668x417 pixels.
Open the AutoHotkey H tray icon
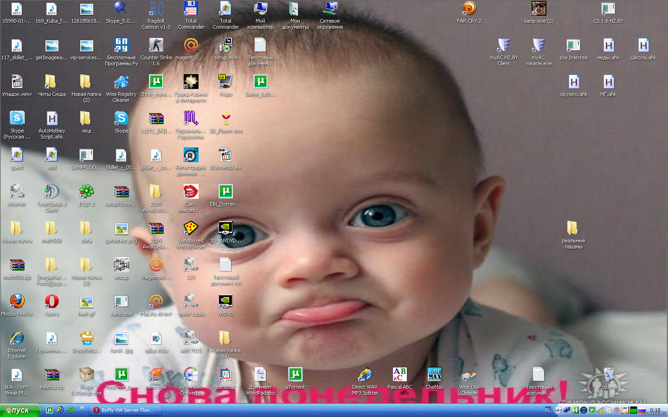click(575, 410)
